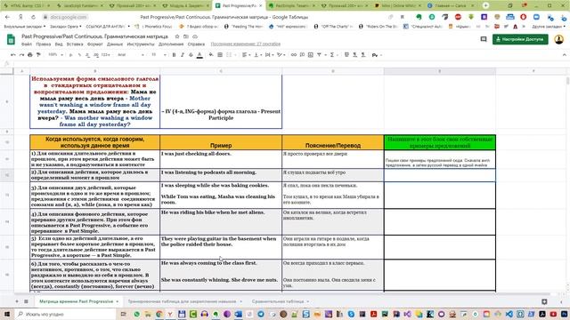
Task: Open the text color picker
Action: point(199,55)
